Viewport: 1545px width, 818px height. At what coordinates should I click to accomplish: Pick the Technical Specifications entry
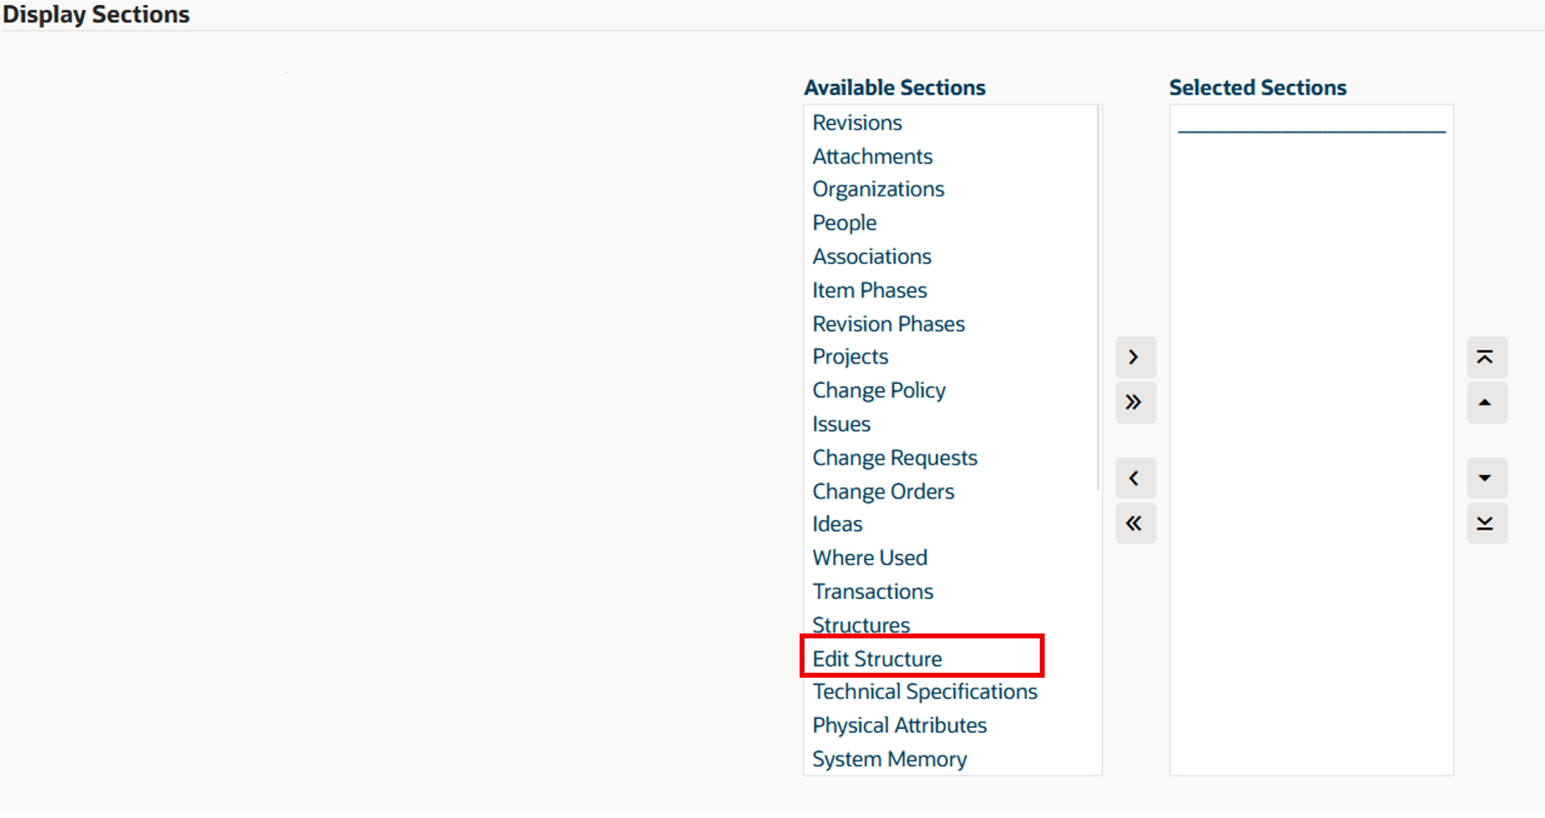(x=925, y=692)
